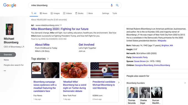
Task: Click the three-dot more options in sidebar
Action: (5, 71)
